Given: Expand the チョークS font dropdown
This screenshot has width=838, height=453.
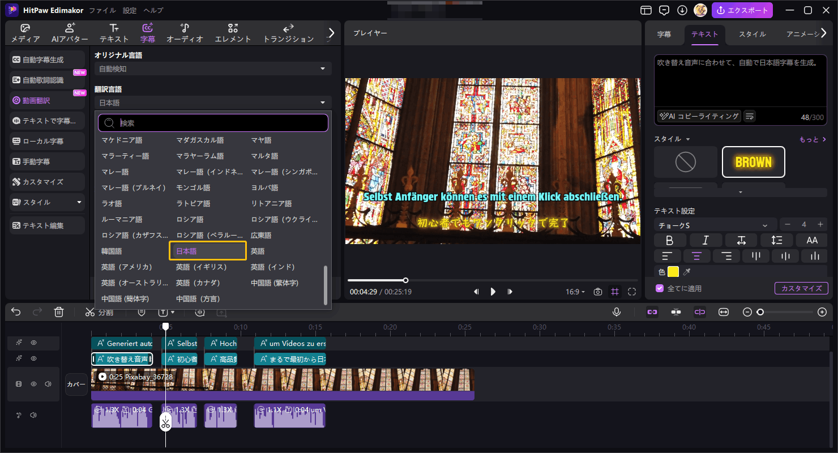Looking at the screenshot, I should (715, 224).
